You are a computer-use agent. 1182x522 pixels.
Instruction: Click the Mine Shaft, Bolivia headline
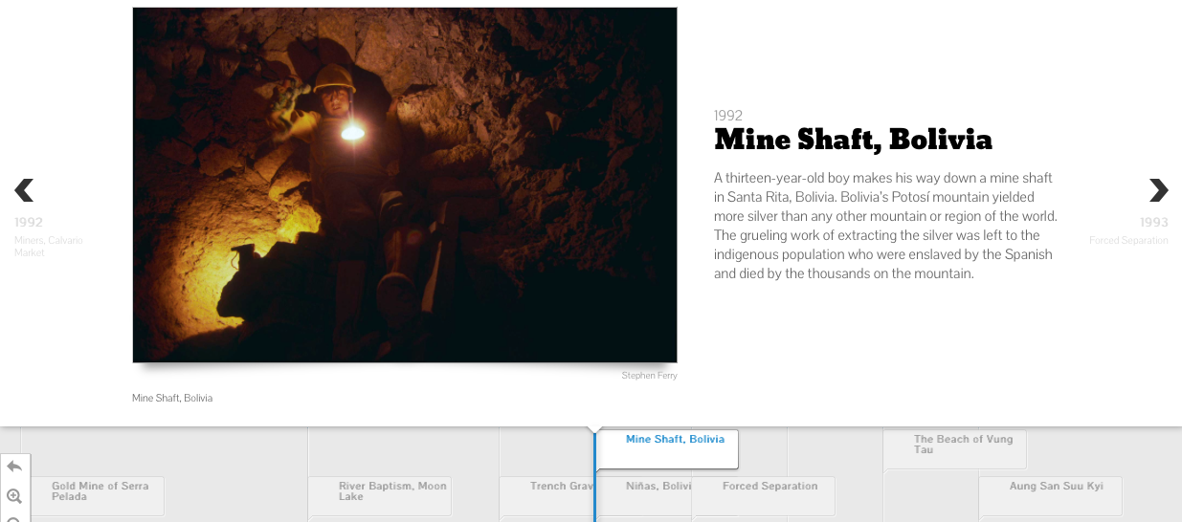[853, 141]
